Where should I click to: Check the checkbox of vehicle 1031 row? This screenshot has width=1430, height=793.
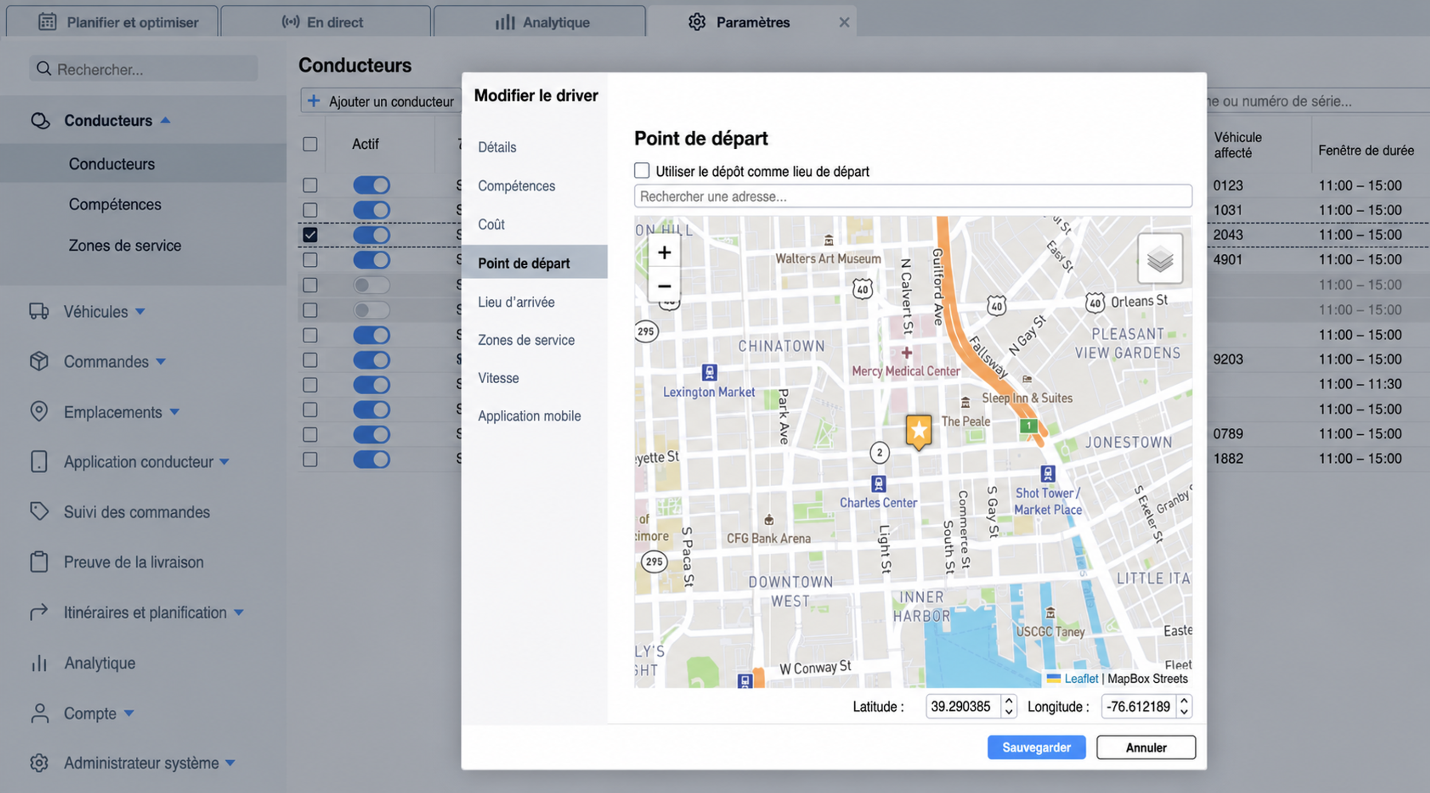tap(311, 210)
